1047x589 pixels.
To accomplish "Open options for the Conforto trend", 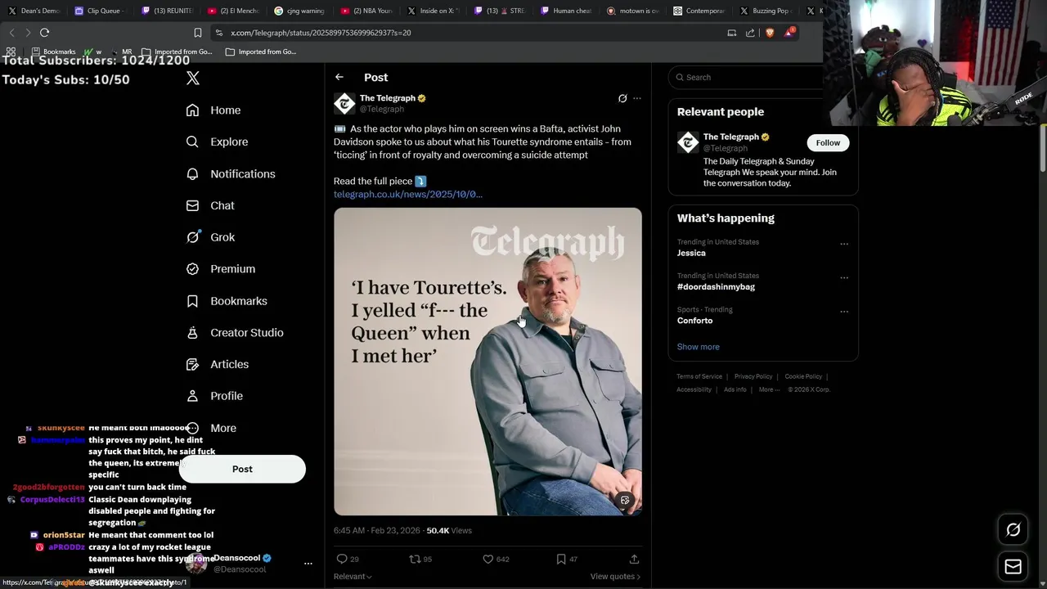I will pyautogui.click(x=844, y=312).
